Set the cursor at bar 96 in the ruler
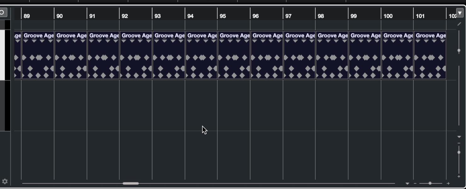The height and width of the screenshot is (189, 466). pyautogui.click(x=255, y=16)
